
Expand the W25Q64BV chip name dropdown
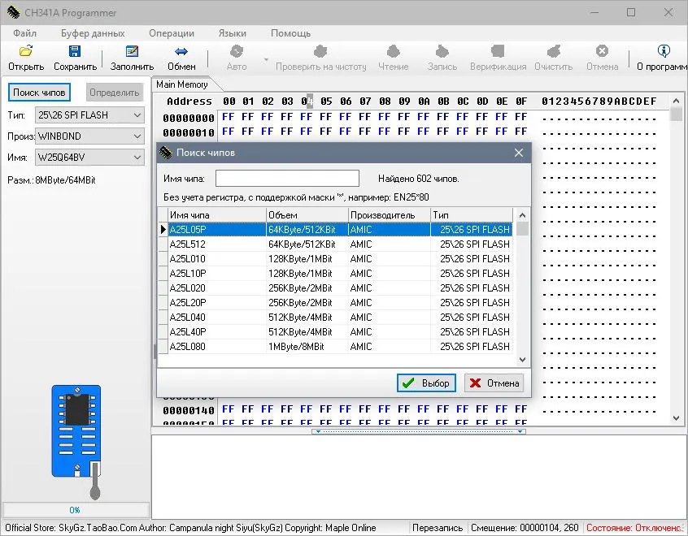[137, 158]
